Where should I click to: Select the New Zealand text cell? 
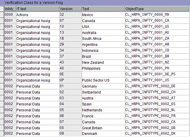93,63
